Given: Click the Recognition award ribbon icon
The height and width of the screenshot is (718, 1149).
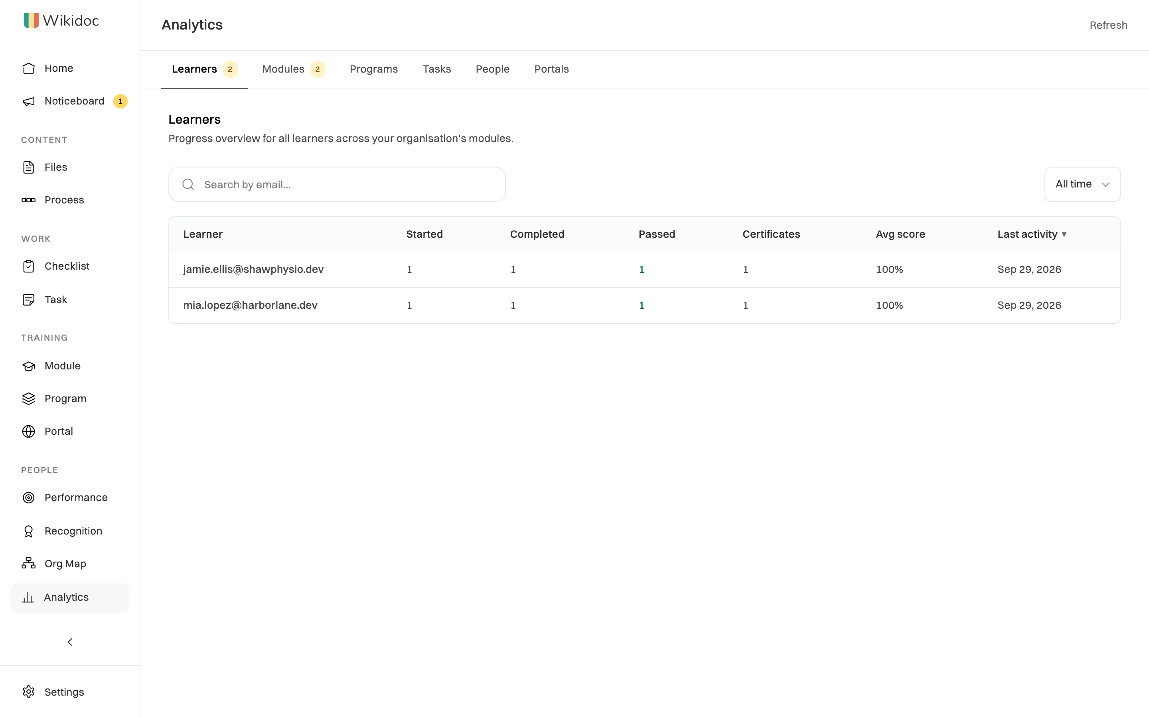Looking at the screenshot, I should point(28,531).
